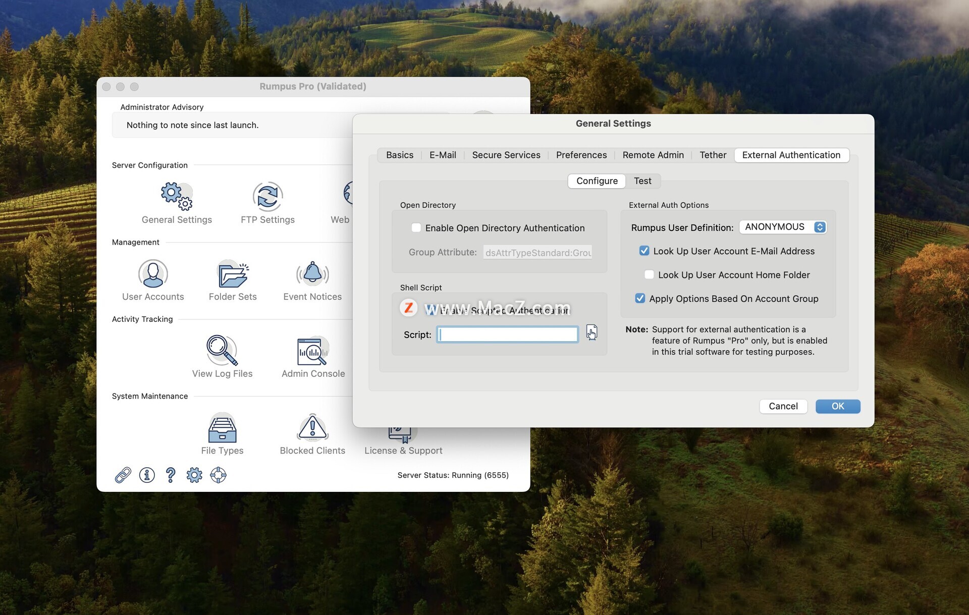Click the question mark help icon
The image size is (969, 615).
(x=171, y=475)
